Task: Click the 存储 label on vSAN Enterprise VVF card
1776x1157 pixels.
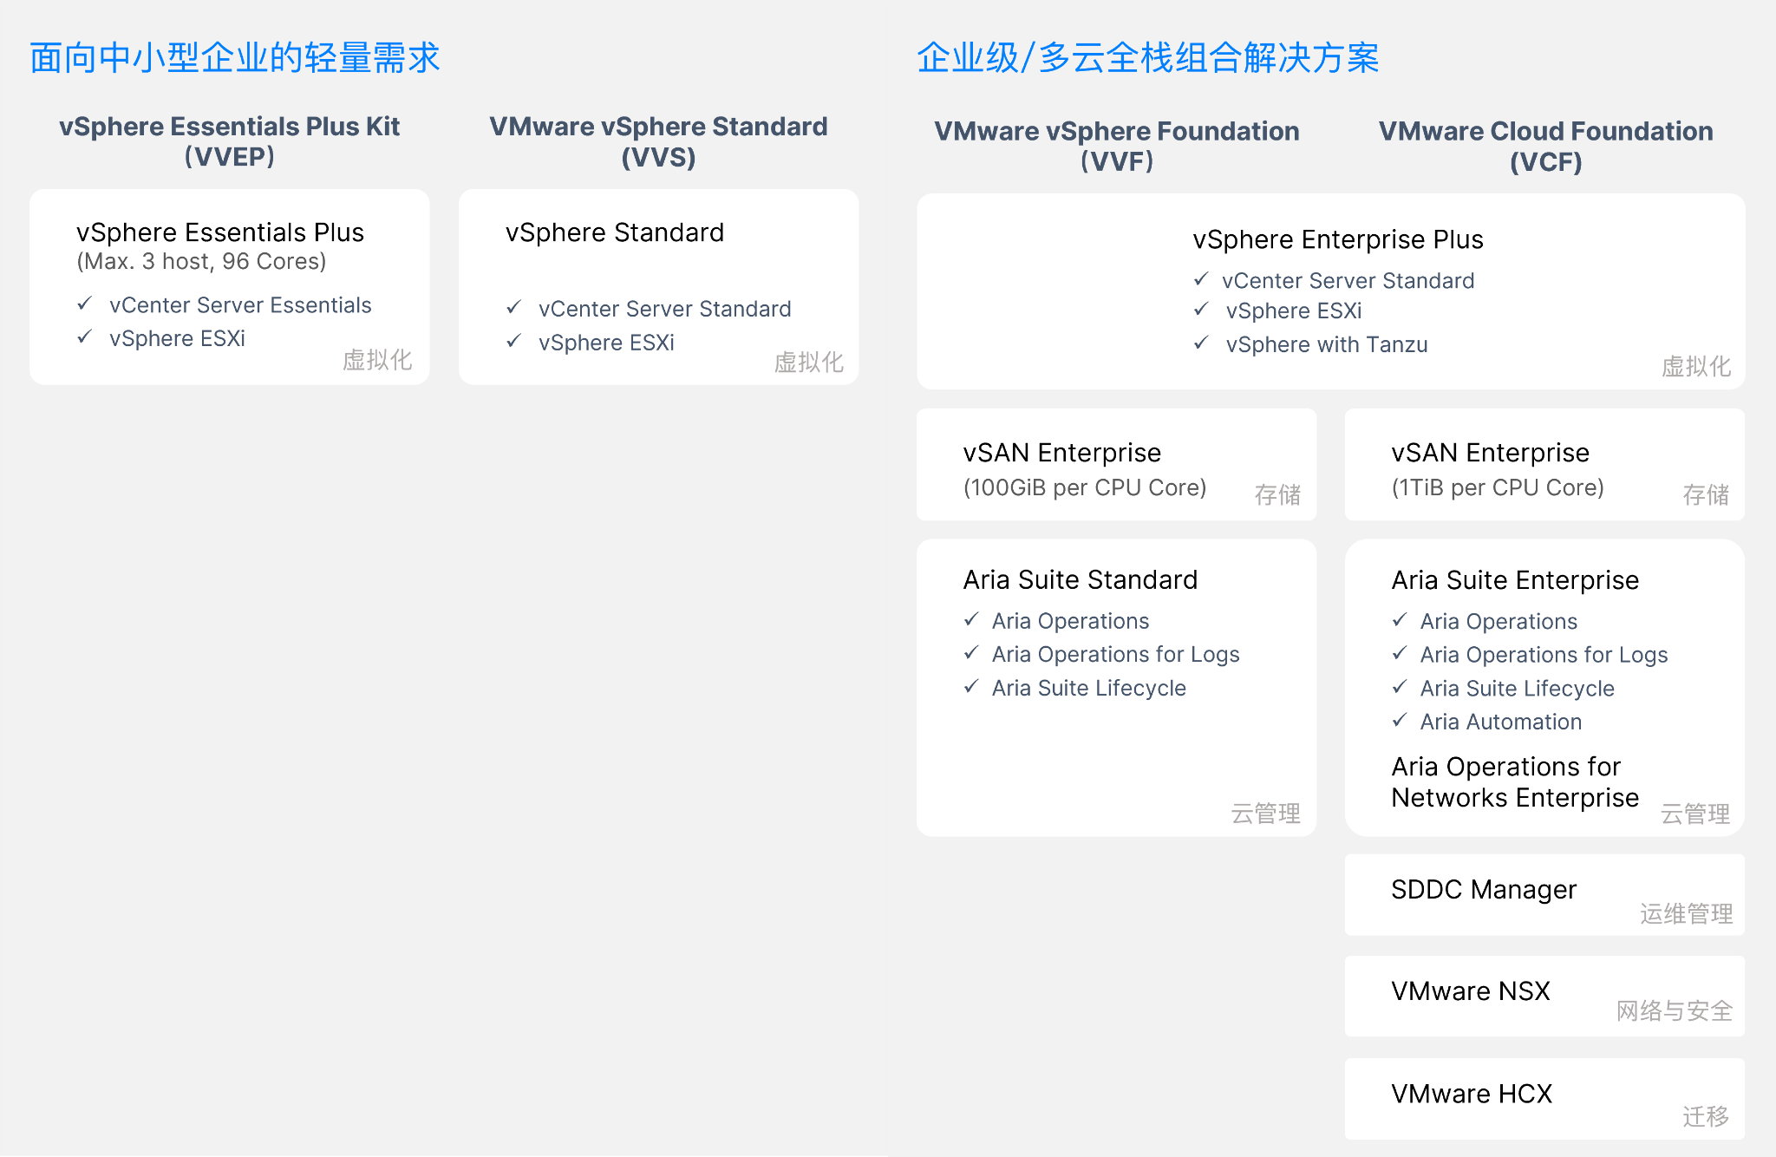Action: click(1276, 496)
